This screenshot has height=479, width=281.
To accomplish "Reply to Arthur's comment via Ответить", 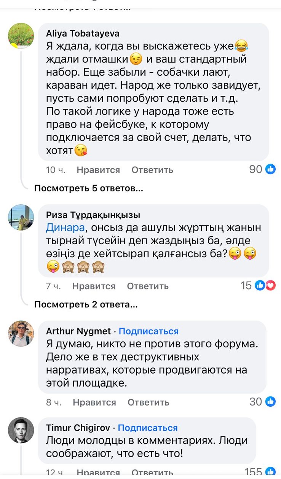I will click(148, 402).
